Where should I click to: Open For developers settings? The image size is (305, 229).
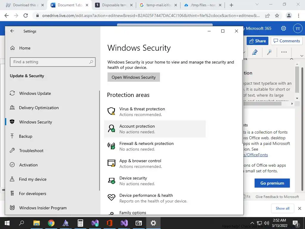(32, 194)
